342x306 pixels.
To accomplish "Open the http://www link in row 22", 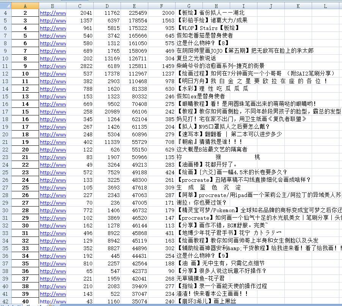I will [53, 150].
